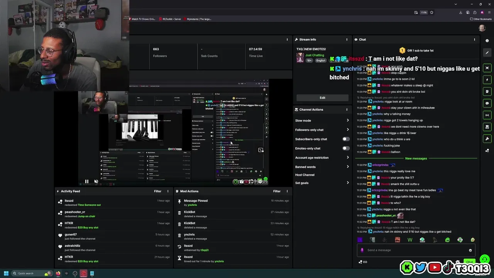Open the Stream info panel options menu

point(347,39)
